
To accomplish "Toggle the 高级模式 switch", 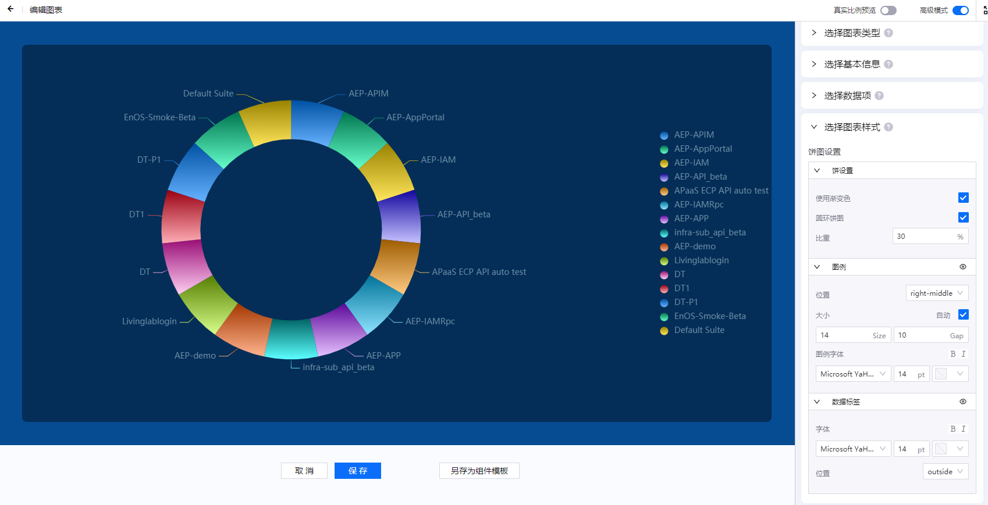I will pyautogui.click(x=961, y=10).
